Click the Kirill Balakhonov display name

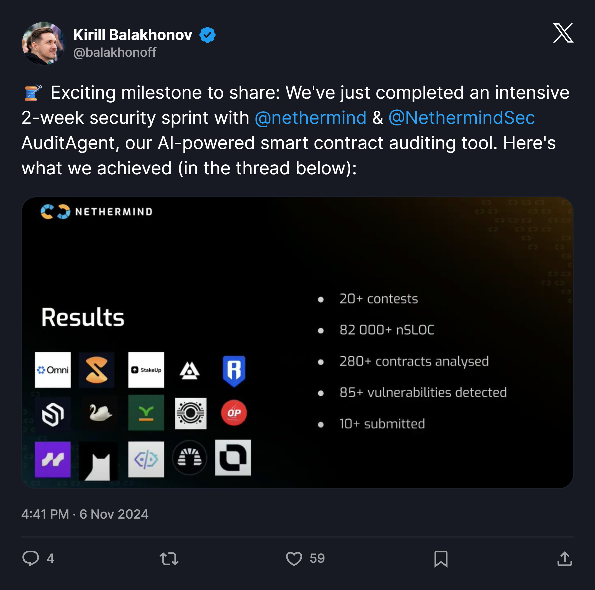coord(133,35)
